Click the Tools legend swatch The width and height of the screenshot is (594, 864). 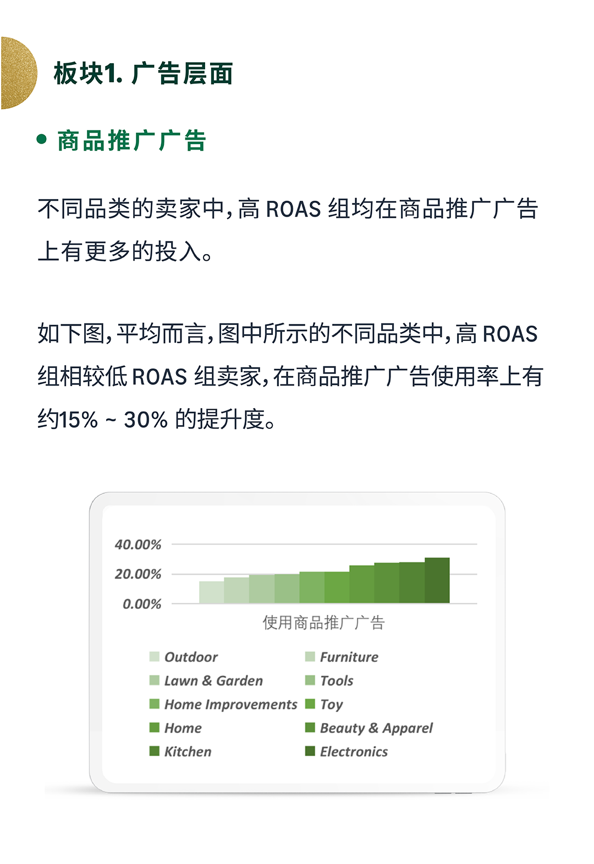(x=310, y=680)
